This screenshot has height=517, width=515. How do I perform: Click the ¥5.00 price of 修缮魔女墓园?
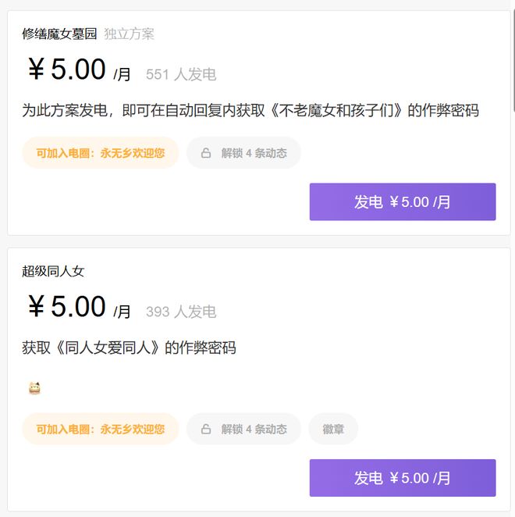tap(67, 70)
